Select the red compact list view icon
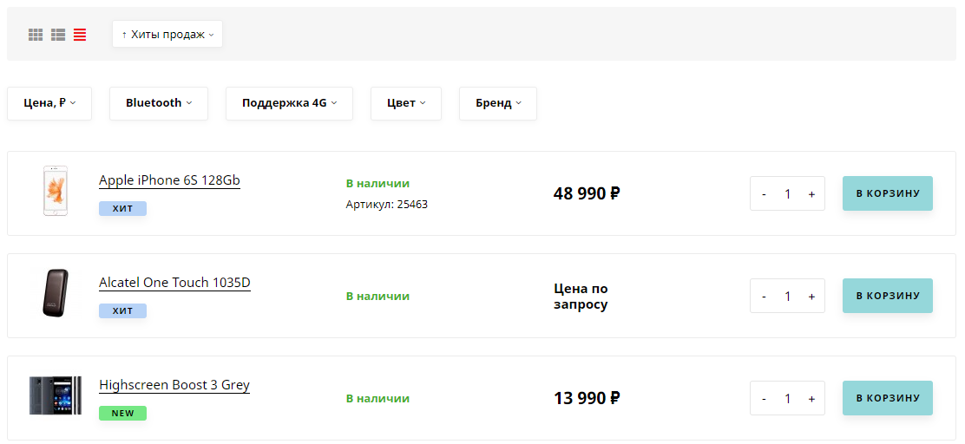The width and height of the screenshot is (965, 444). (x=80, y=35)
